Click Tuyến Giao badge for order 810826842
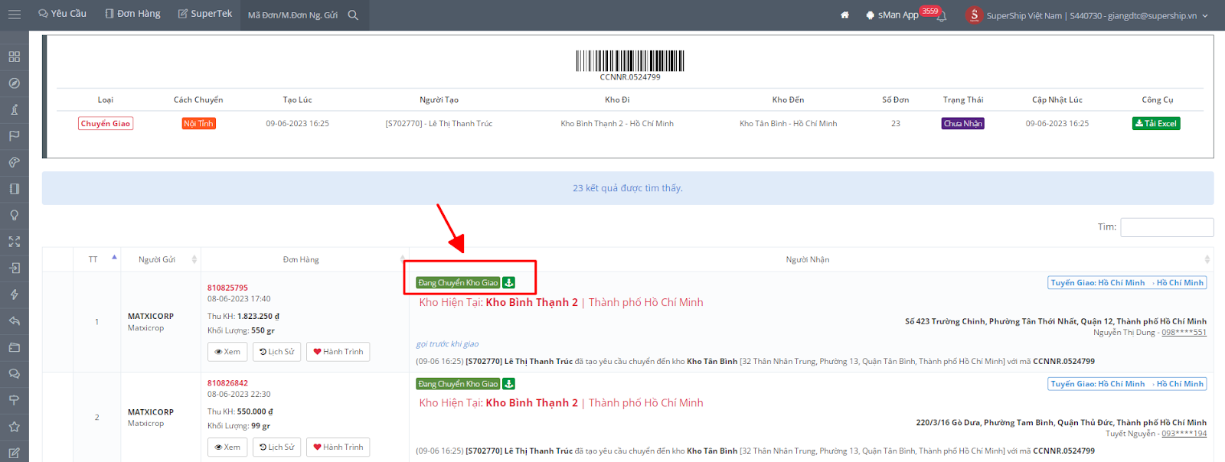 [x=1127, y=384]
